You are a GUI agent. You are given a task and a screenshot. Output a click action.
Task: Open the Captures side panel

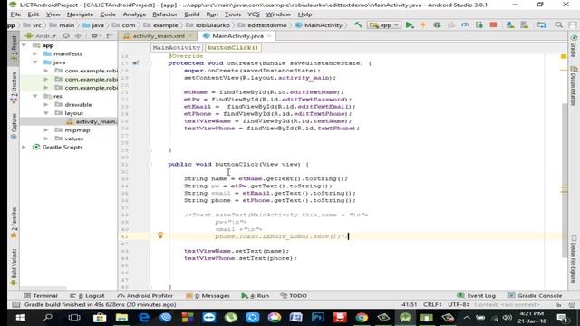(x=14, y=126)
